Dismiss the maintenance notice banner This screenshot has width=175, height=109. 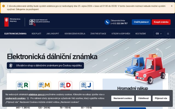172,6
